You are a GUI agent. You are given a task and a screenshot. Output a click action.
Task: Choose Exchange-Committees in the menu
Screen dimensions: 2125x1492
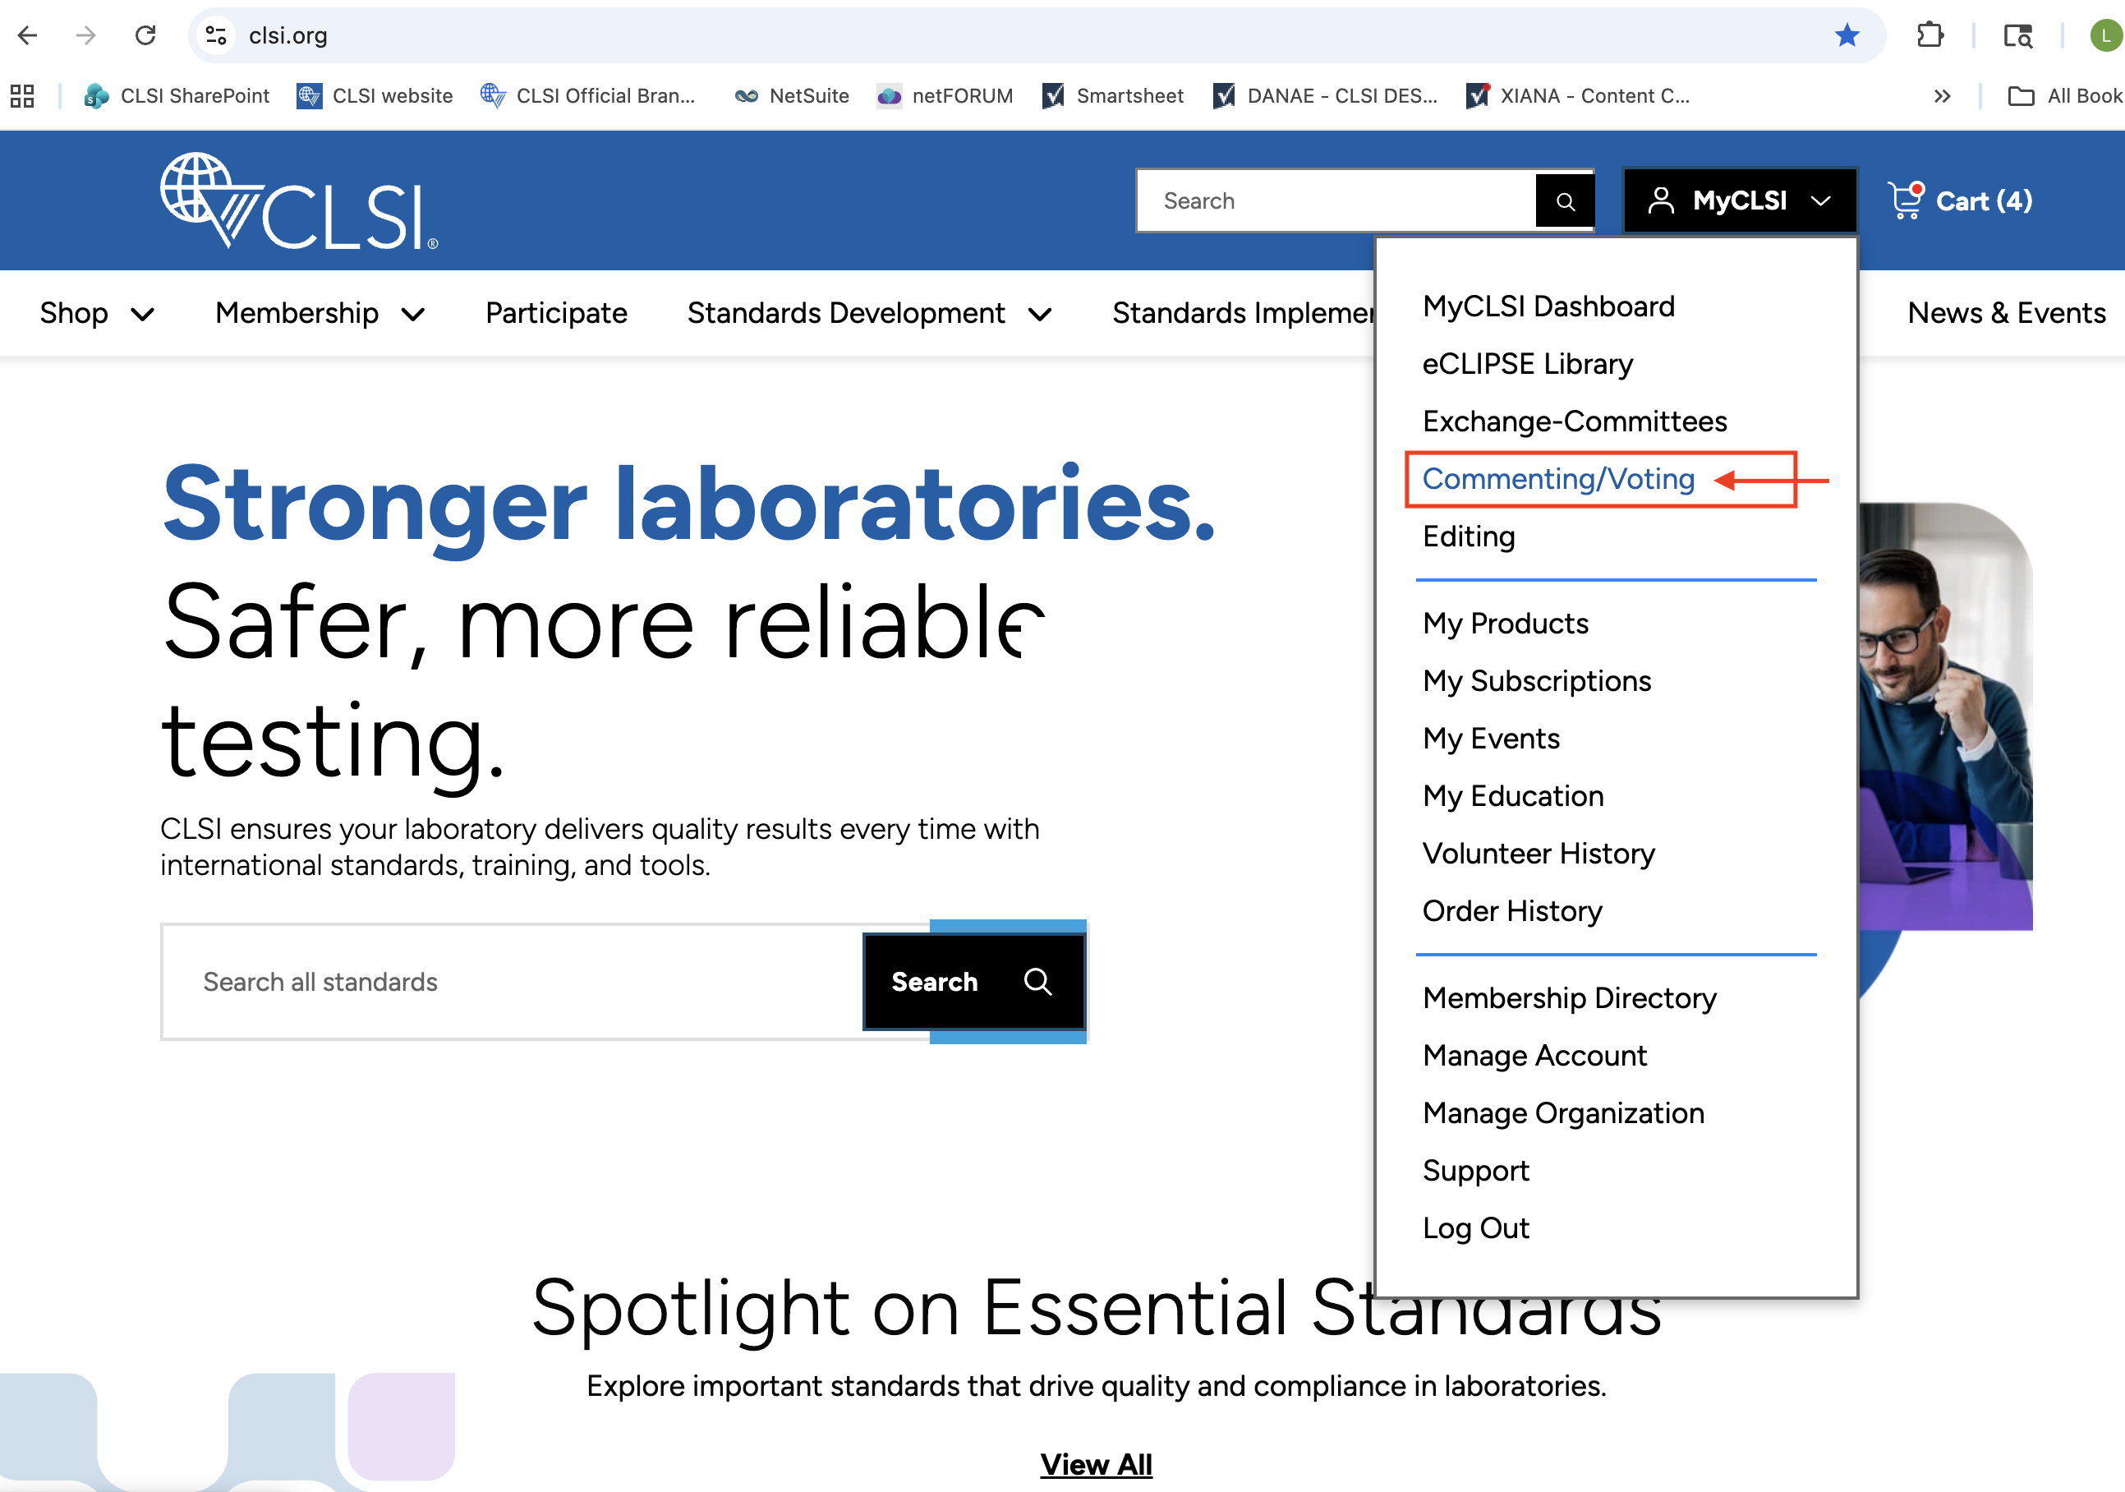(1575, 421)
